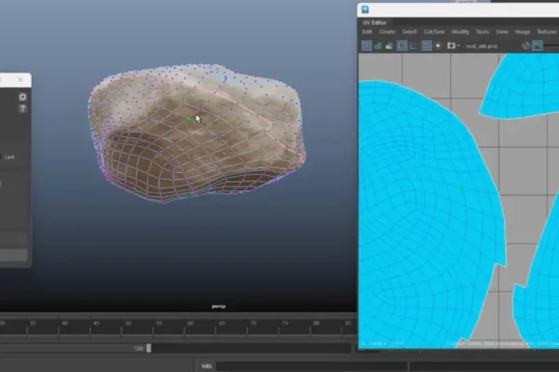Screen dimensions: 559x372
Task: Click the gear icon in left panel
Action: point(22,96)
